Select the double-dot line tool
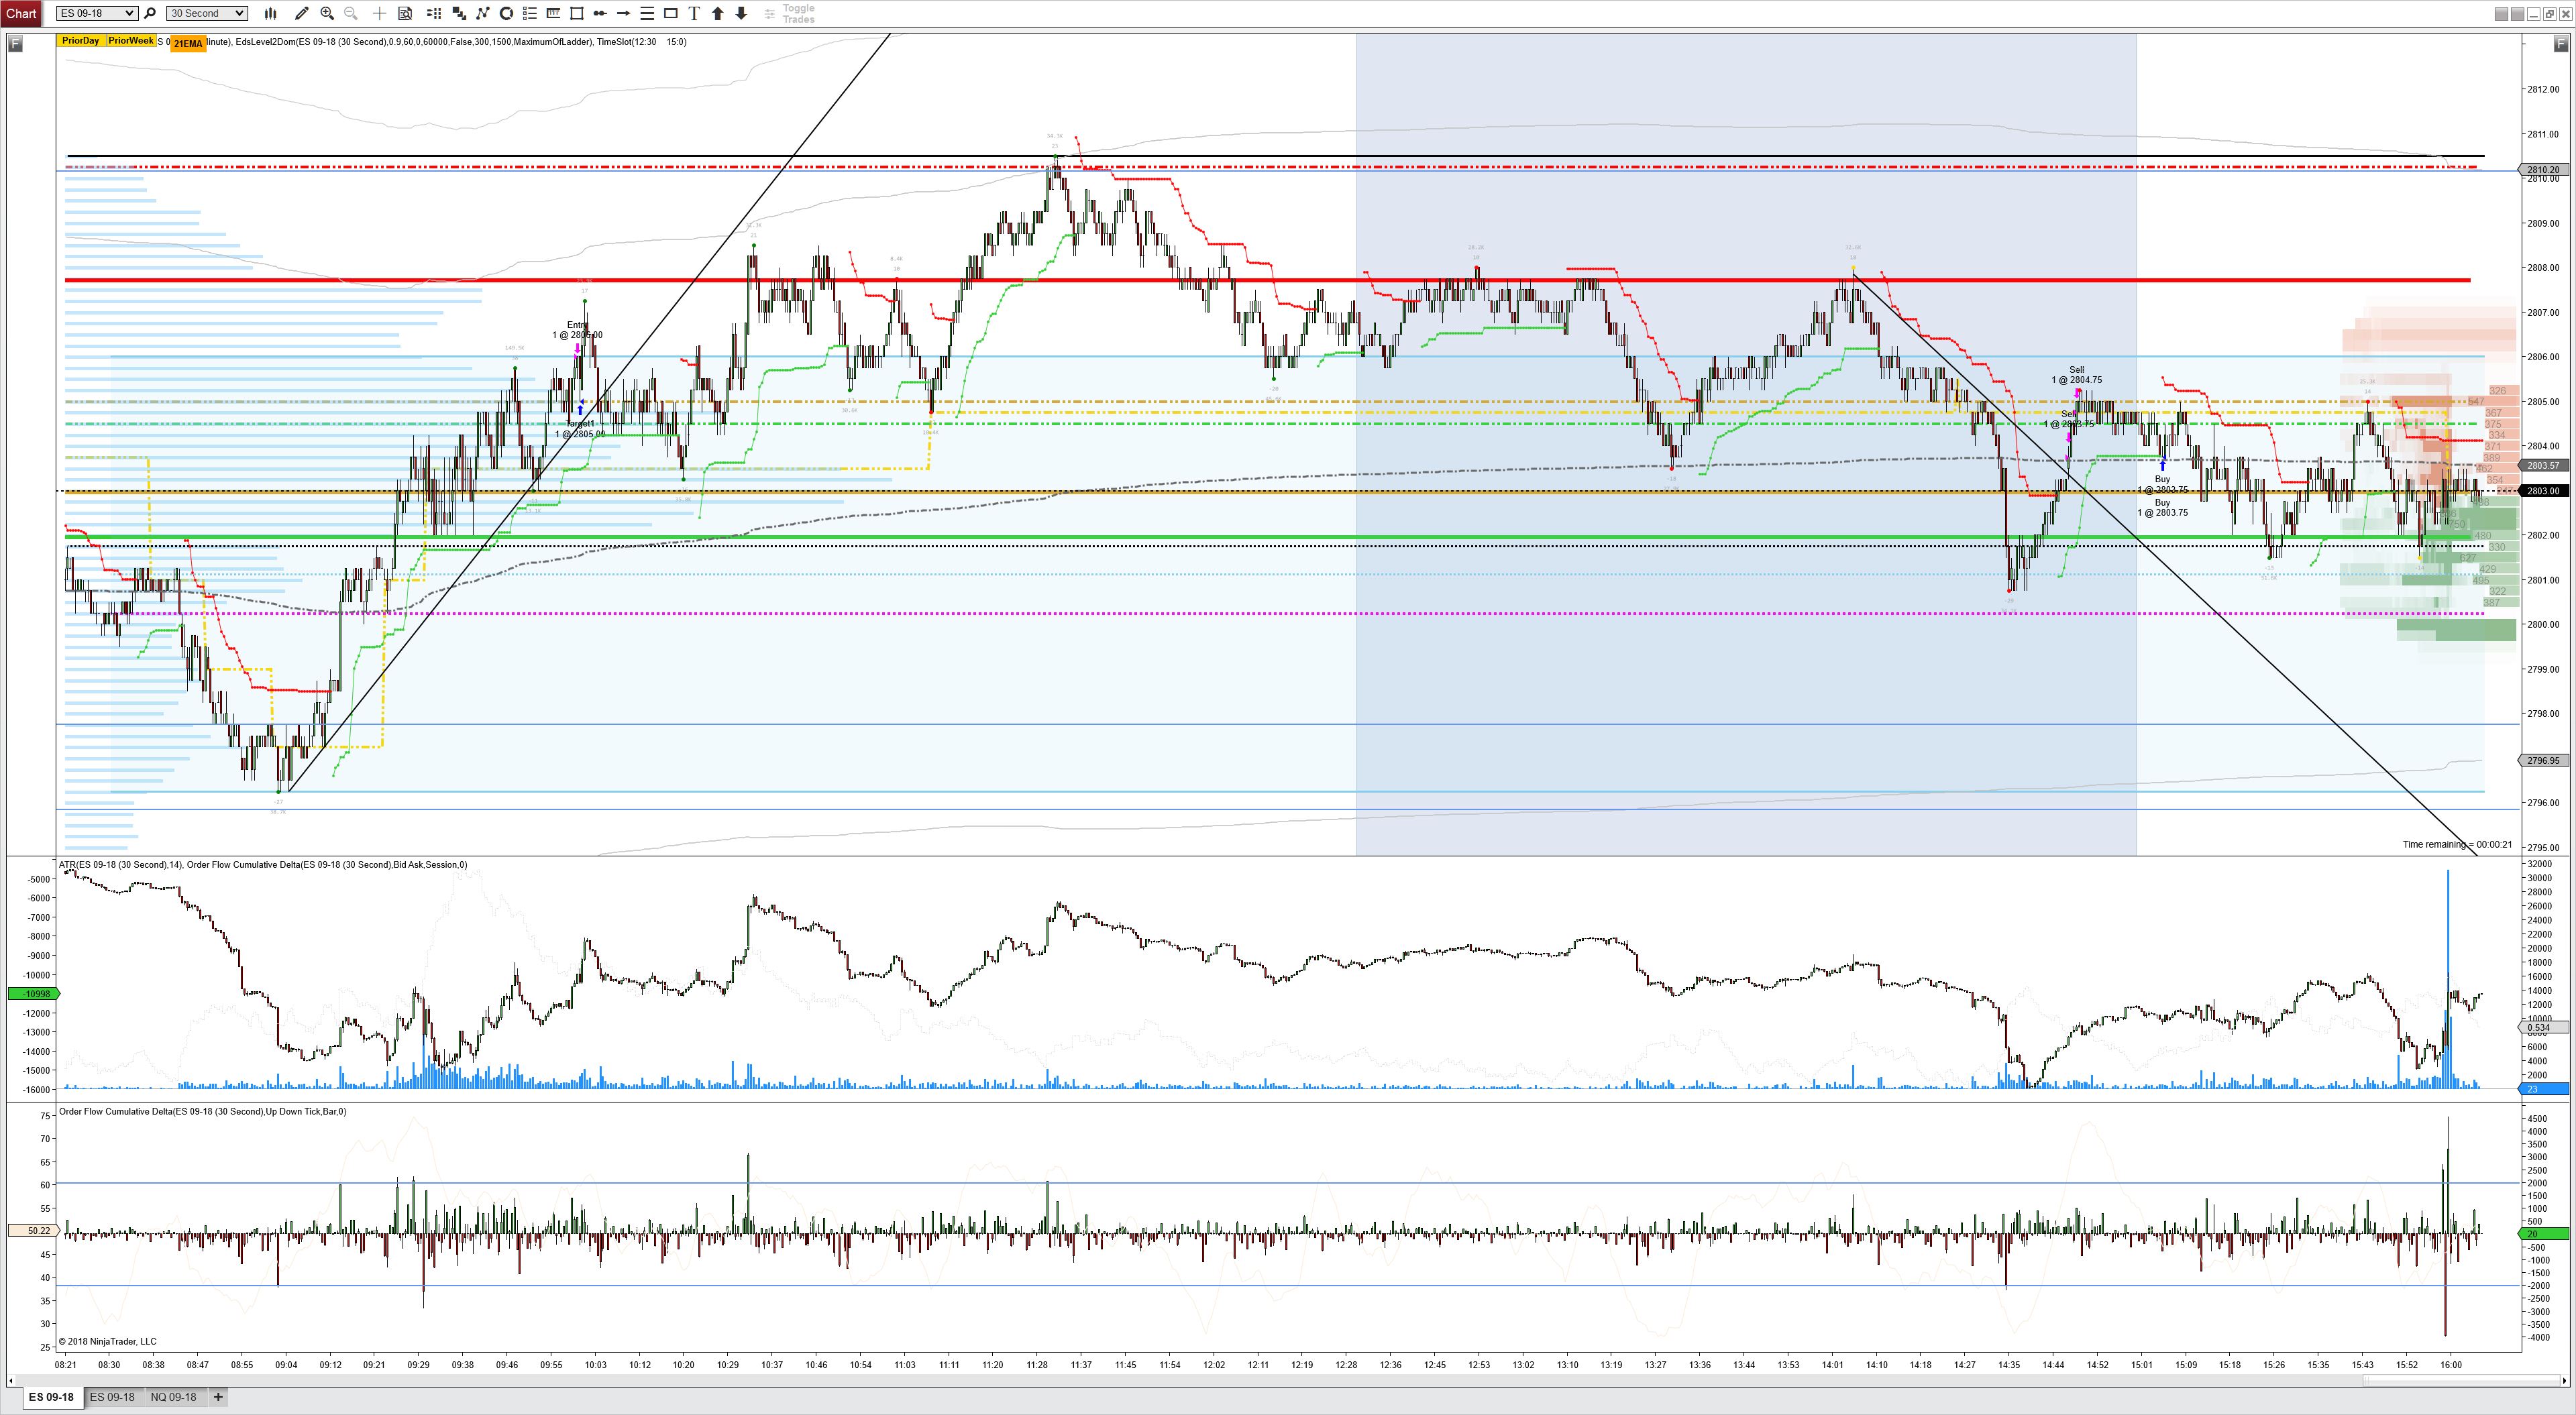 (x=600, y=13)
